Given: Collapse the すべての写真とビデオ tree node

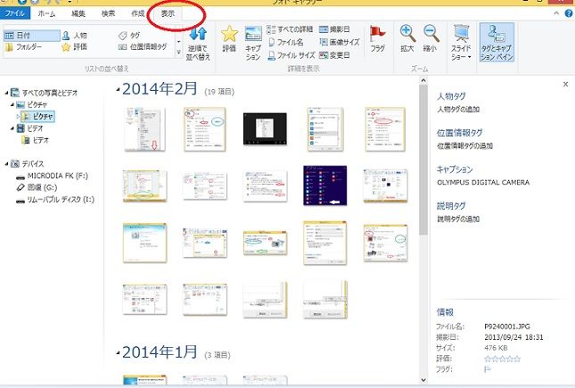Looking at the screenshot, I should point(6,93).
